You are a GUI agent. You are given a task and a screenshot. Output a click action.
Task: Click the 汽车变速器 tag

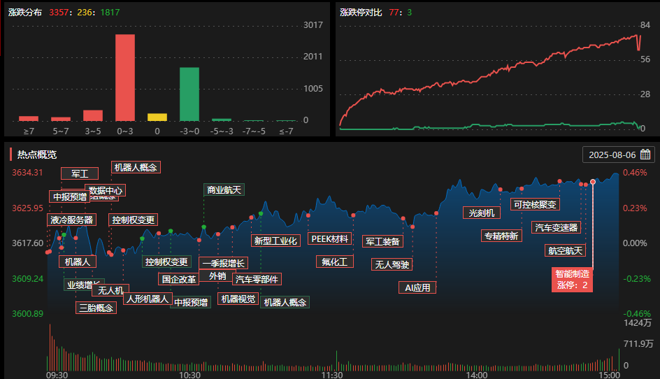[x=556, y=227]
